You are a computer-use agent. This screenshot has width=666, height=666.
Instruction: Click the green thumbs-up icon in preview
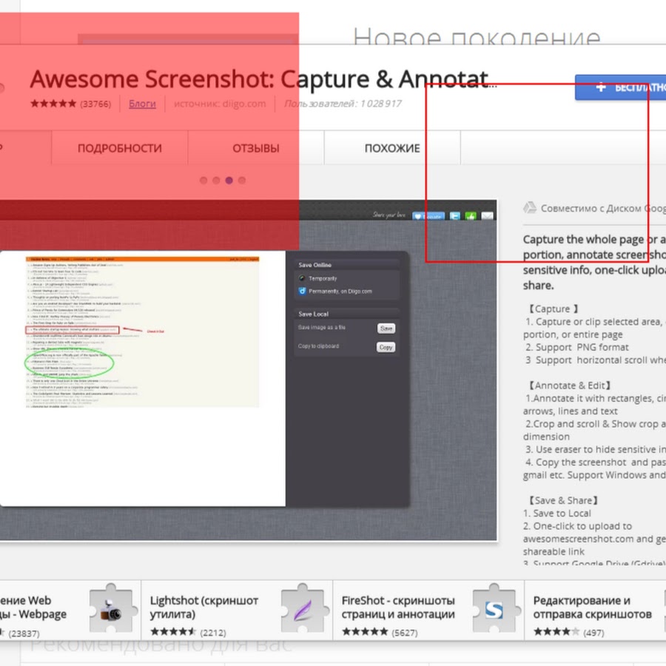[x=471, y=217]
